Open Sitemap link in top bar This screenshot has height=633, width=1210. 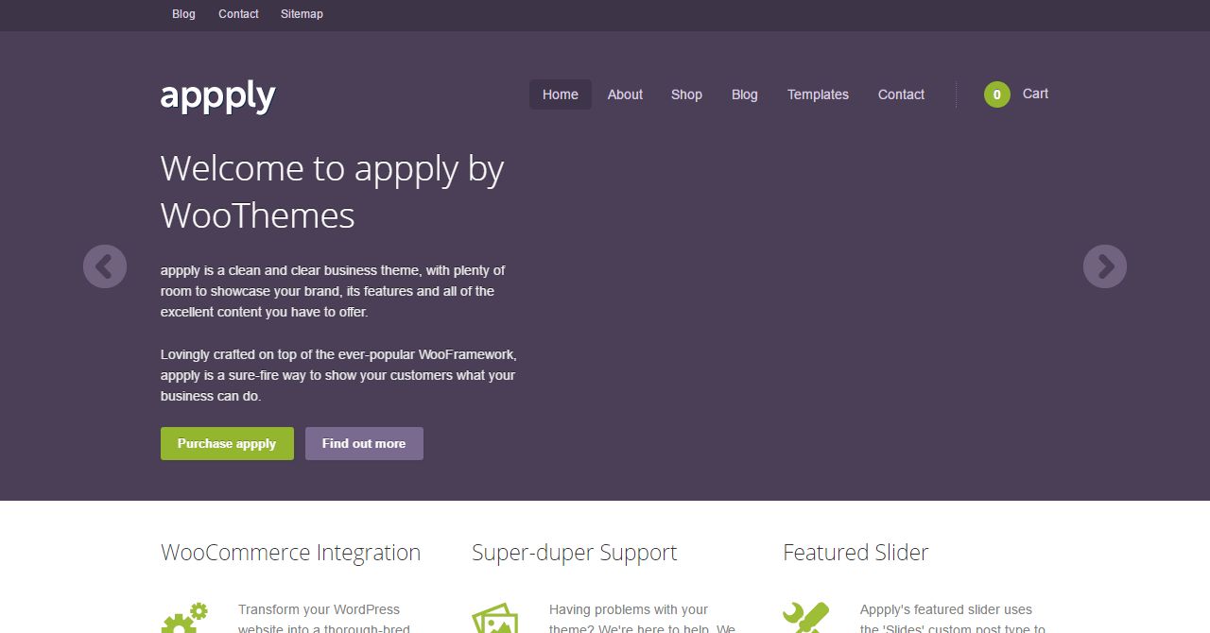coord(302,14)
